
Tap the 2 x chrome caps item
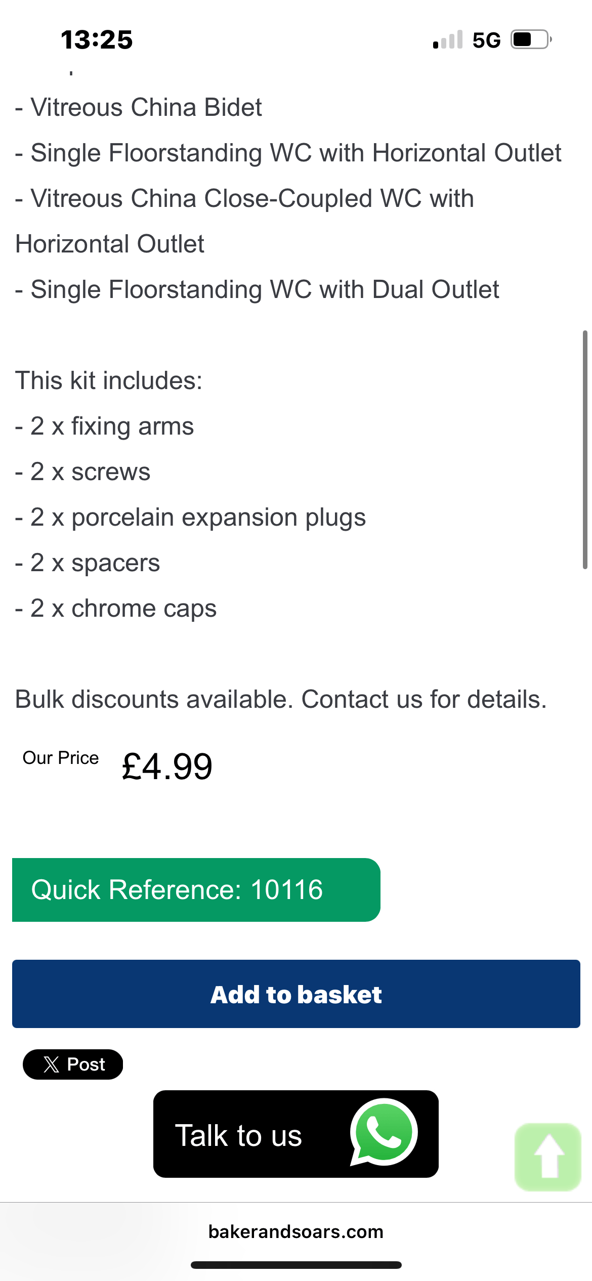click(x=116, y=608)
